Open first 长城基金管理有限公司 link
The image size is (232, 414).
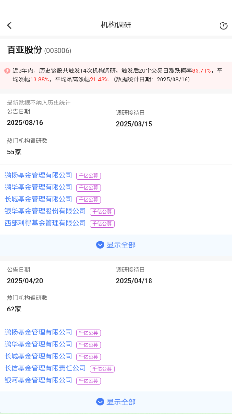point(38,199)
